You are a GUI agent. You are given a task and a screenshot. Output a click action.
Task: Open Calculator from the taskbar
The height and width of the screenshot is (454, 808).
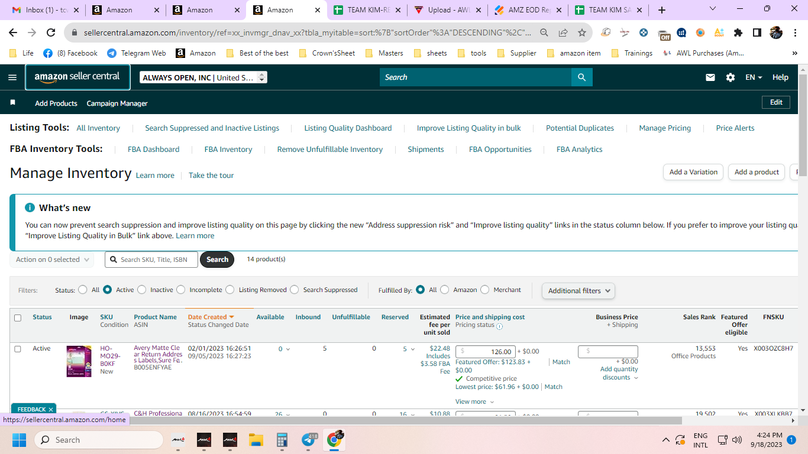click(x=282, y=440)
